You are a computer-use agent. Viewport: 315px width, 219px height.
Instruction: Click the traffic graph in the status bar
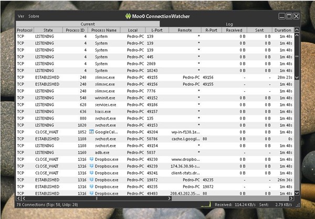(x=206, y=204)
